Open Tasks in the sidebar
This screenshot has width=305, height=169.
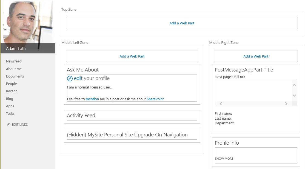click(10, 114)
